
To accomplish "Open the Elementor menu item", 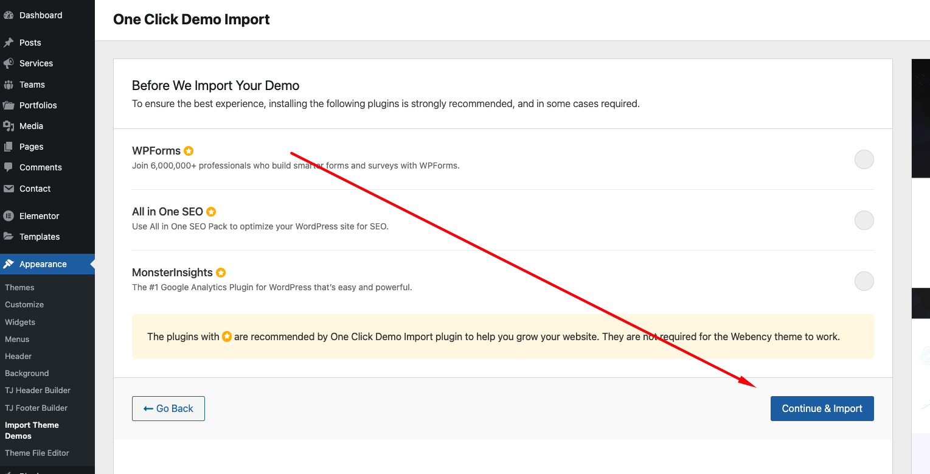I will tap(47, 216).
